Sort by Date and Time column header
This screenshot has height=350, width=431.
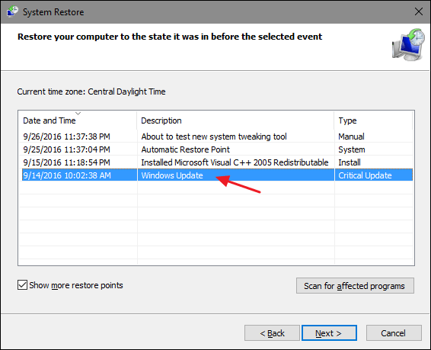pyautogui.click(x=78, y=120)
